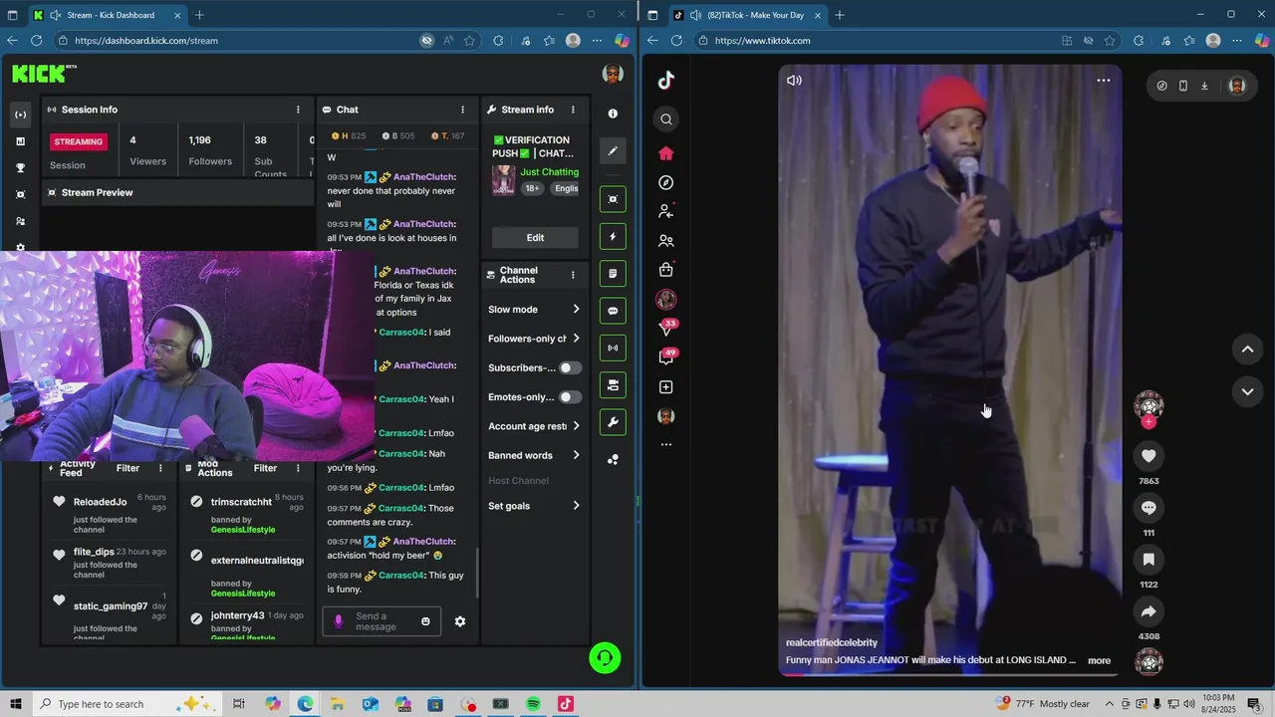Screen dimensions: 1275x717
Task: Open TikTok profile avatar at top right
Action: pyautogui.click(x=1237, y=86)
